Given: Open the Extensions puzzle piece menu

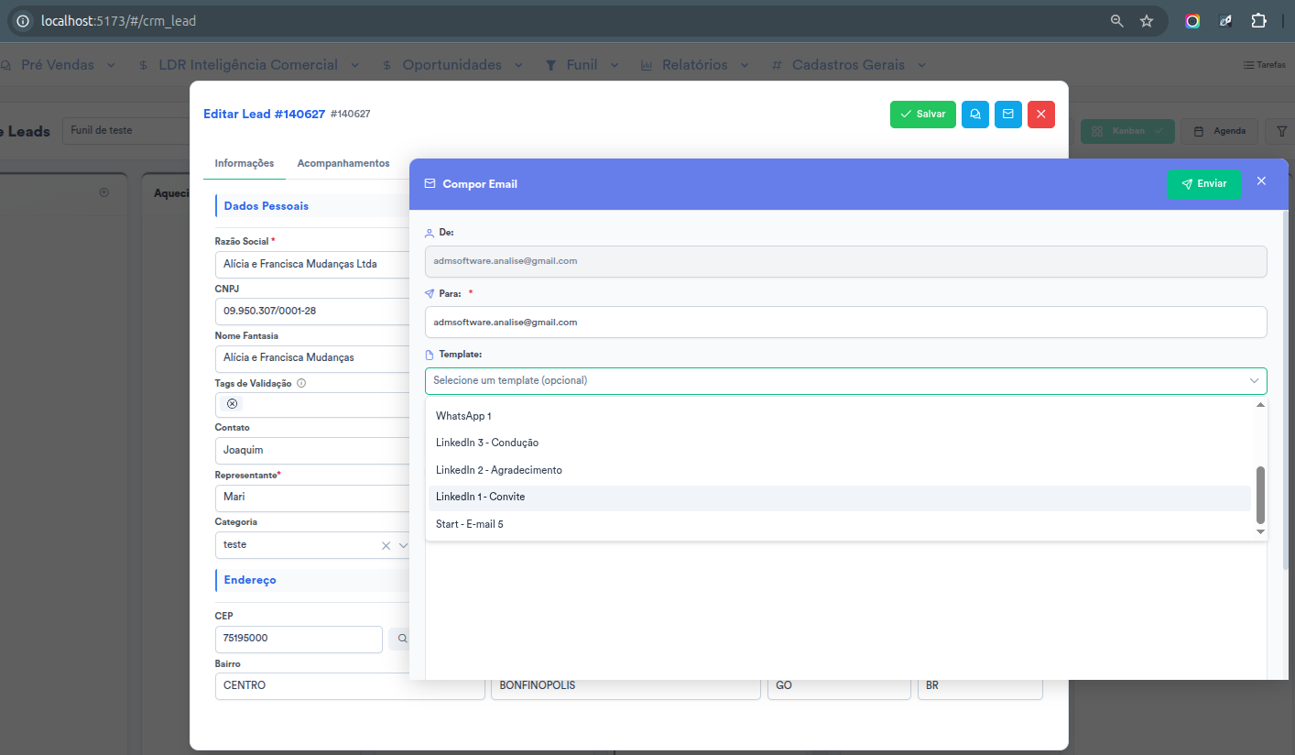Looking at the screenshot, I should click(1258, 20).
